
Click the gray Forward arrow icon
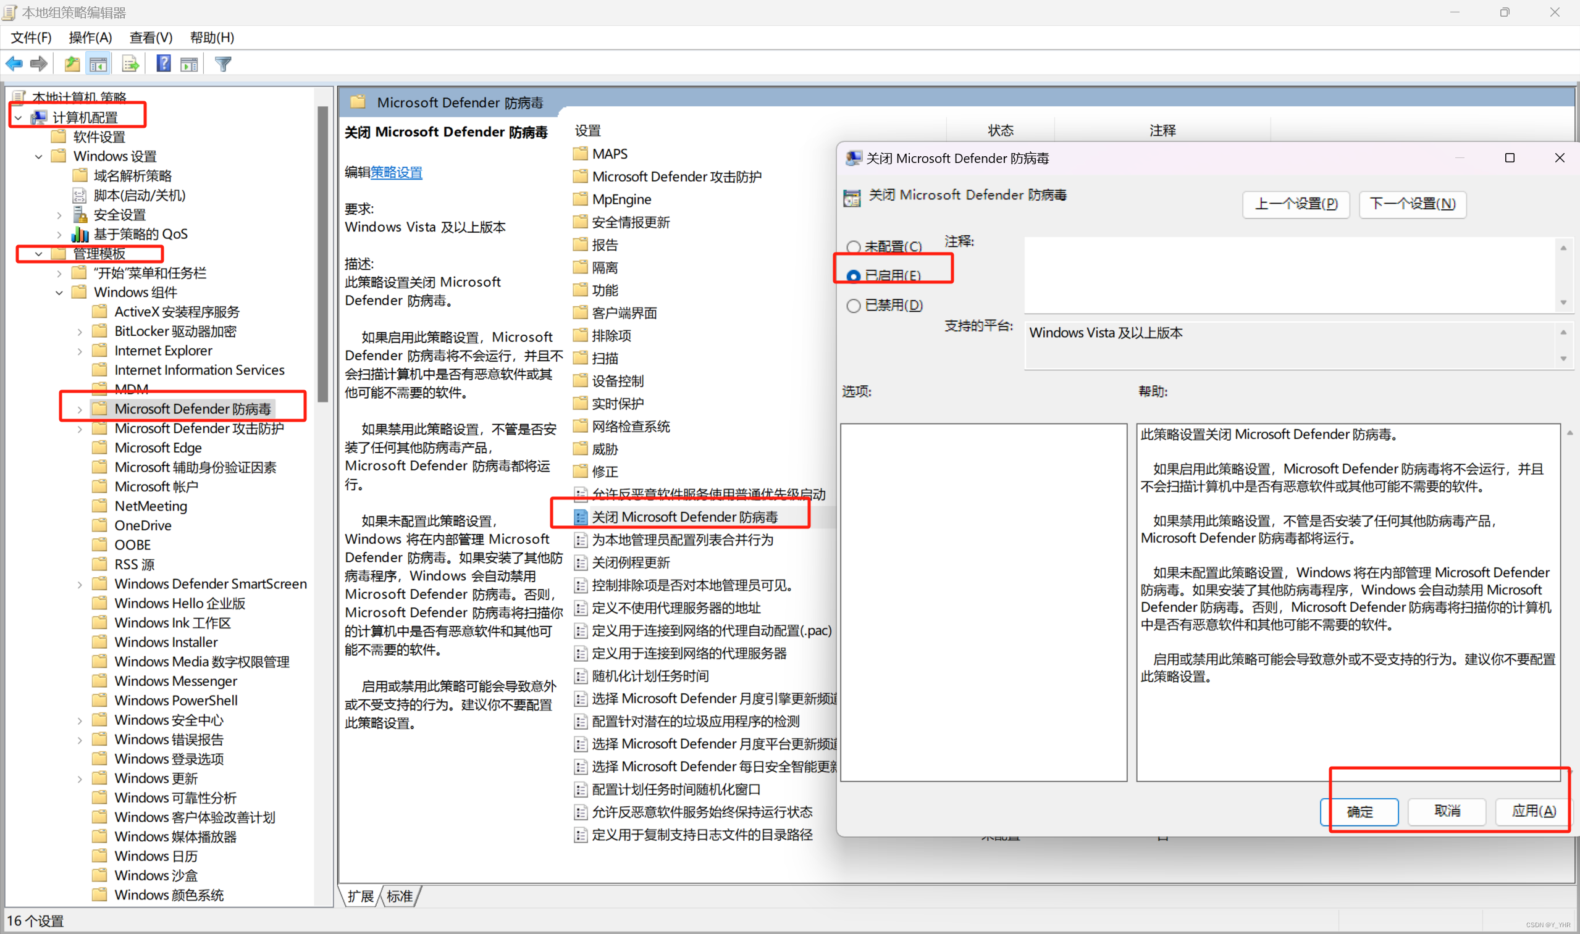(x=39, y=64)
